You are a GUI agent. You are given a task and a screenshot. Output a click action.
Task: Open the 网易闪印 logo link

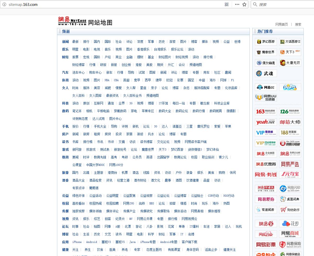tap(290, 189)
